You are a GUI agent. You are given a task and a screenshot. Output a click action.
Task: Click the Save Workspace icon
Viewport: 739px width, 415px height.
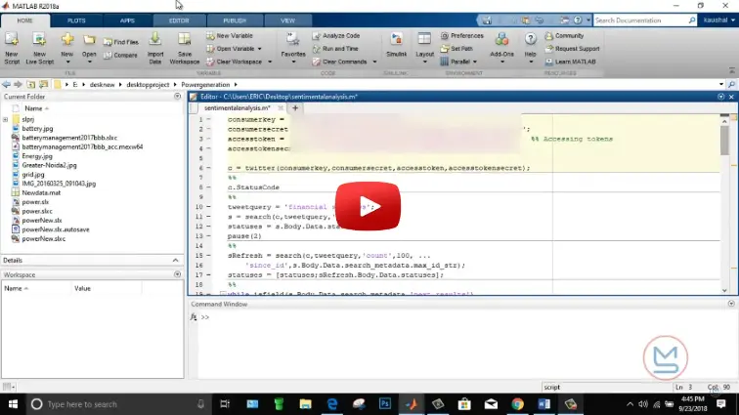tap(184, 42)
